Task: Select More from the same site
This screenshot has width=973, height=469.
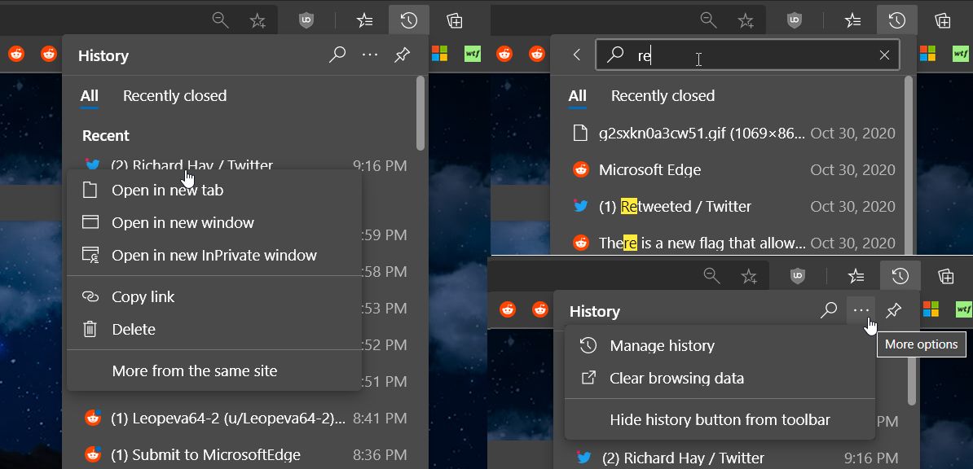Action: click(194, 371)
